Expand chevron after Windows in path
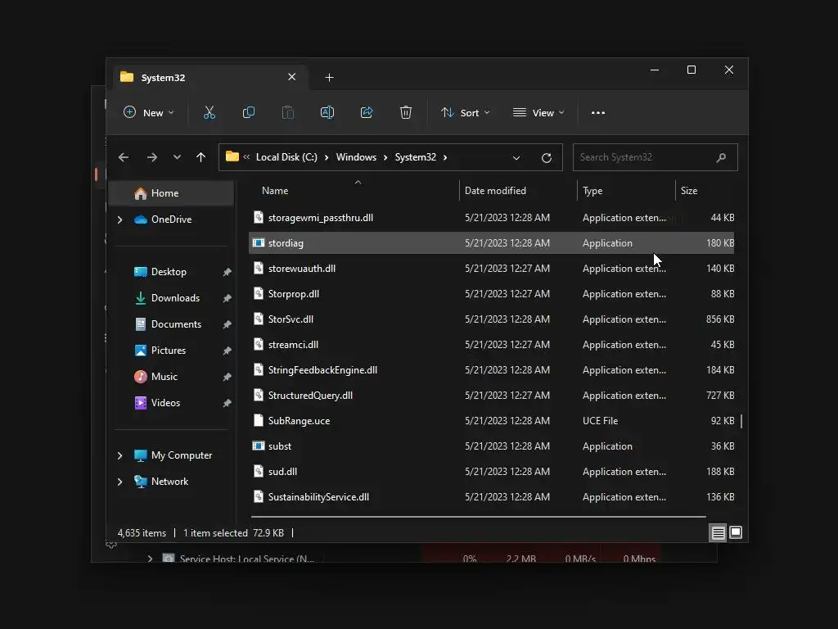The height and width of the screenshot is (629, 838). (x=385, y=157)
